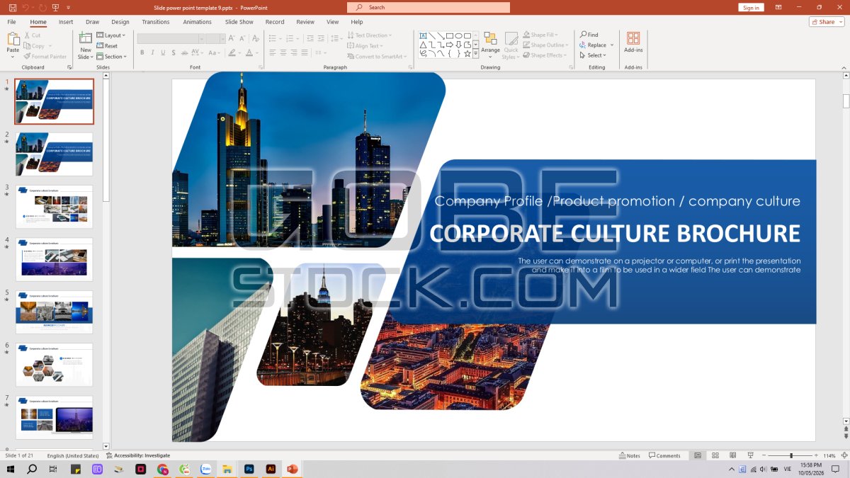Image resolution: width=850 pixels, height=478 pixels.
Task: Switch to the Design tab
Action: click(x=120, y=22)
